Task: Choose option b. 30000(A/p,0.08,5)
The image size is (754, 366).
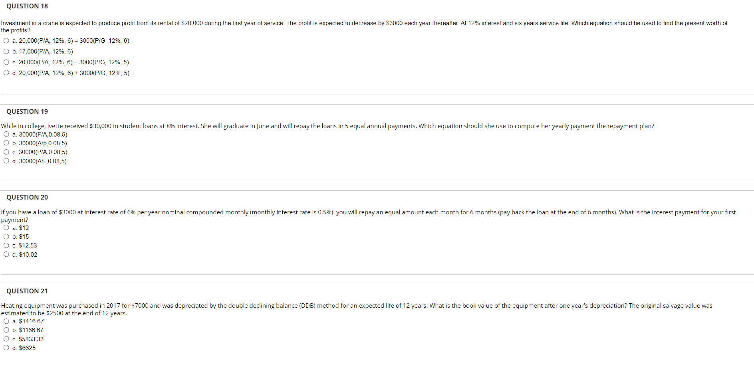Action: (6, 142)
